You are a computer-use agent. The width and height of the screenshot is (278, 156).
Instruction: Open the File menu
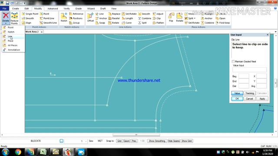4,9
